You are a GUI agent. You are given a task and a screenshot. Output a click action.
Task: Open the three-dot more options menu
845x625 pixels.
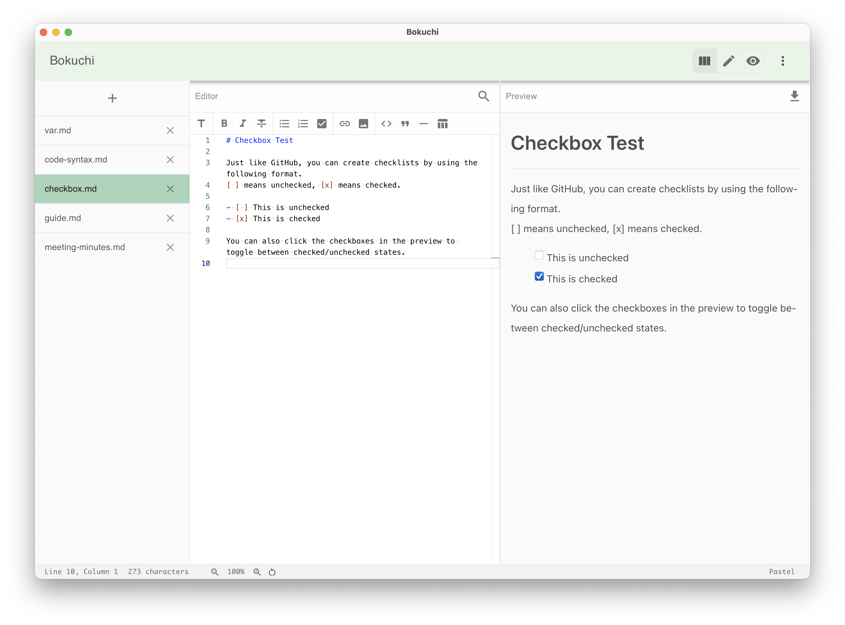coord(783,61)
